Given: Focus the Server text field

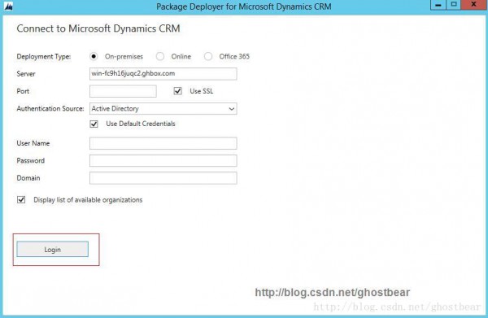Looking at the screenshot, I should point(163,74).
